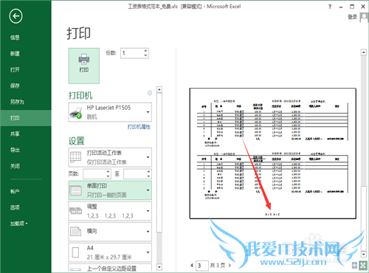Click the 份数 copies input field

point(132,53)
